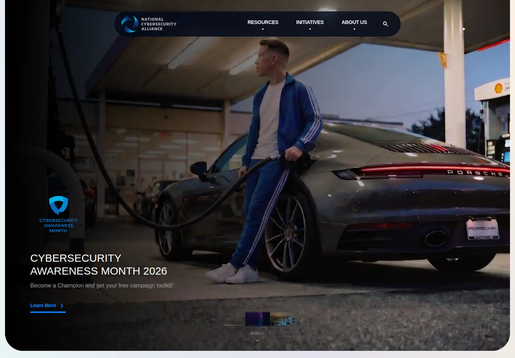
Task: Click the Cybersecurity Awareness Month shield logo
Action: pos(58,214)
